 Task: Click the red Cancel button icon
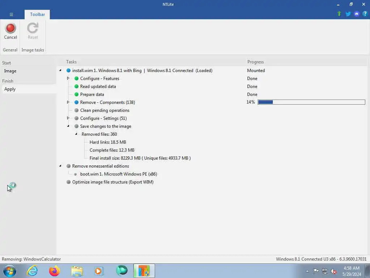(x=10, y=28)
